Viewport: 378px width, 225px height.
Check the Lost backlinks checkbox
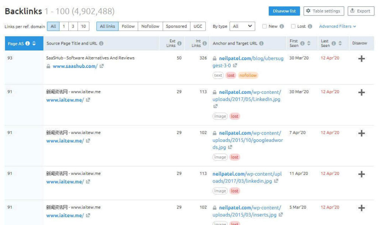coord(293,26)
